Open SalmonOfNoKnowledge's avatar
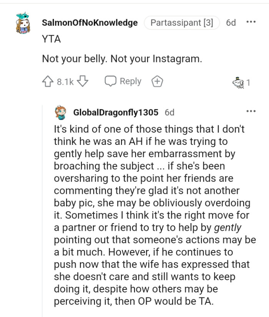 click(21, 23)
